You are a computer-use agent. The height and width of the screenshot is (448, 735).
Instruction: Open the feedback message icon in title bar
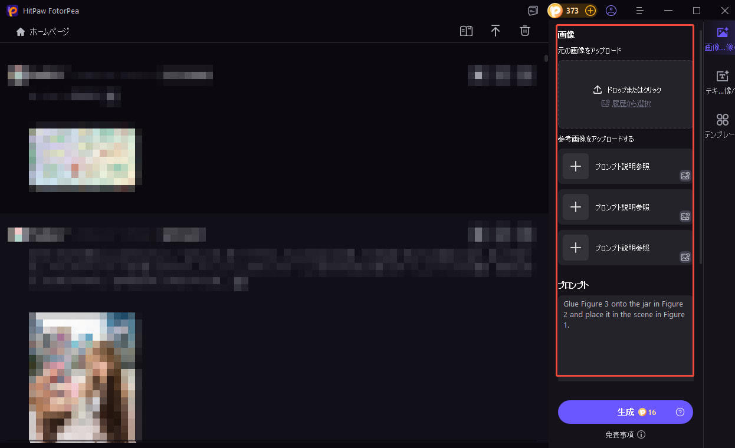coord(533,11)
